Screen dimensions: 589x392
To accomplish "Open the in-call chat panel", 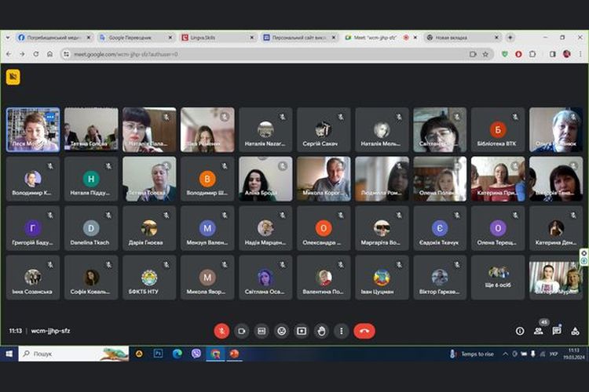I will click(x=557, y=331).
